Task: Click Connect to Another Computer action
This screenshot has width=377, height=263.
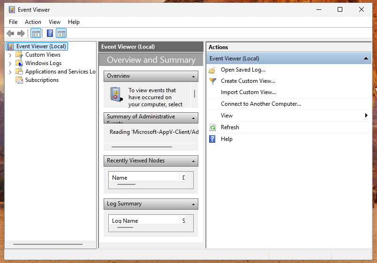Action: pos(261,104)
